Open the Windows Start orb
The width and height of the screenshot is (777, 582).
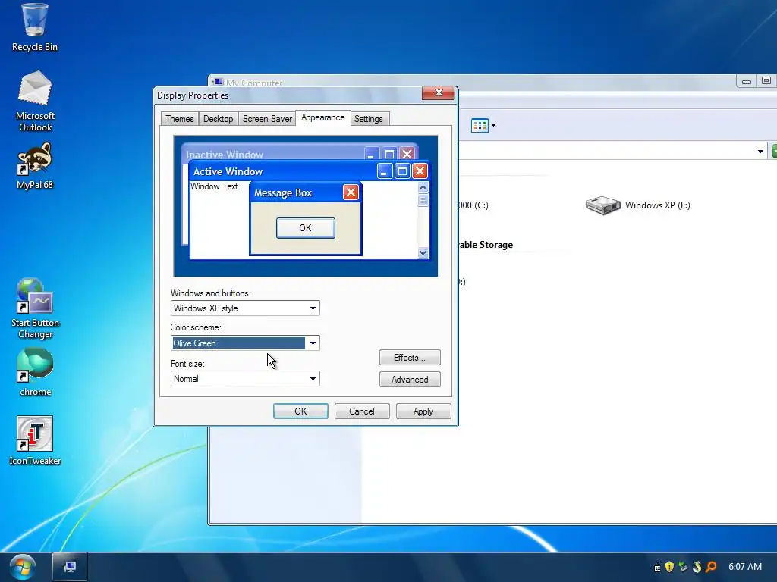point(22,567)
